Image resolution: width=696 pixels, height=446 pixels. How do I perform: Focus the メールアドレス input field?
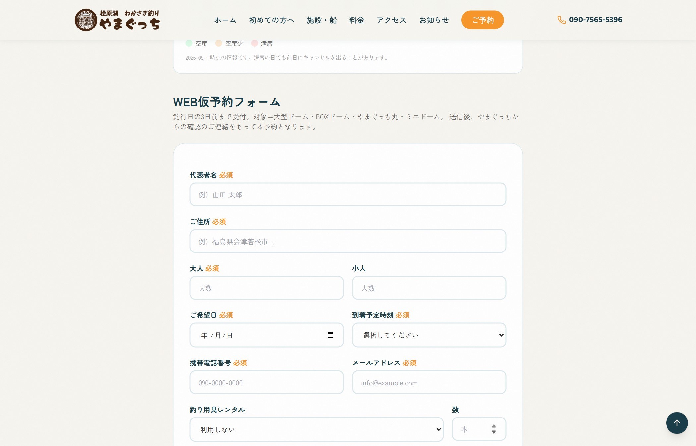429,382
